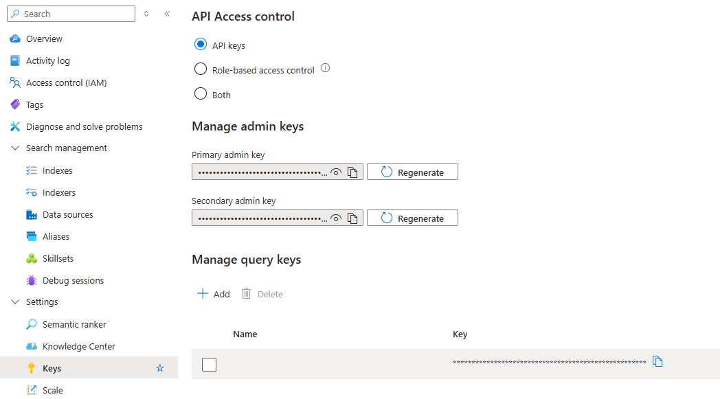Open Knowledge Center
720x399 pixels.
tap(78, 346)
